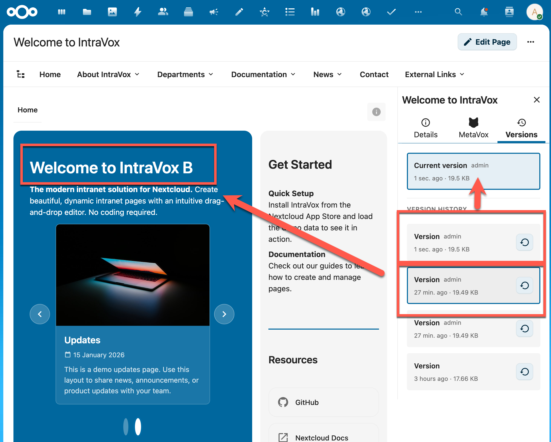The image size is (551, 442).
Task: Click the 'Quick Setup' subheading
Action: point(291,193)
